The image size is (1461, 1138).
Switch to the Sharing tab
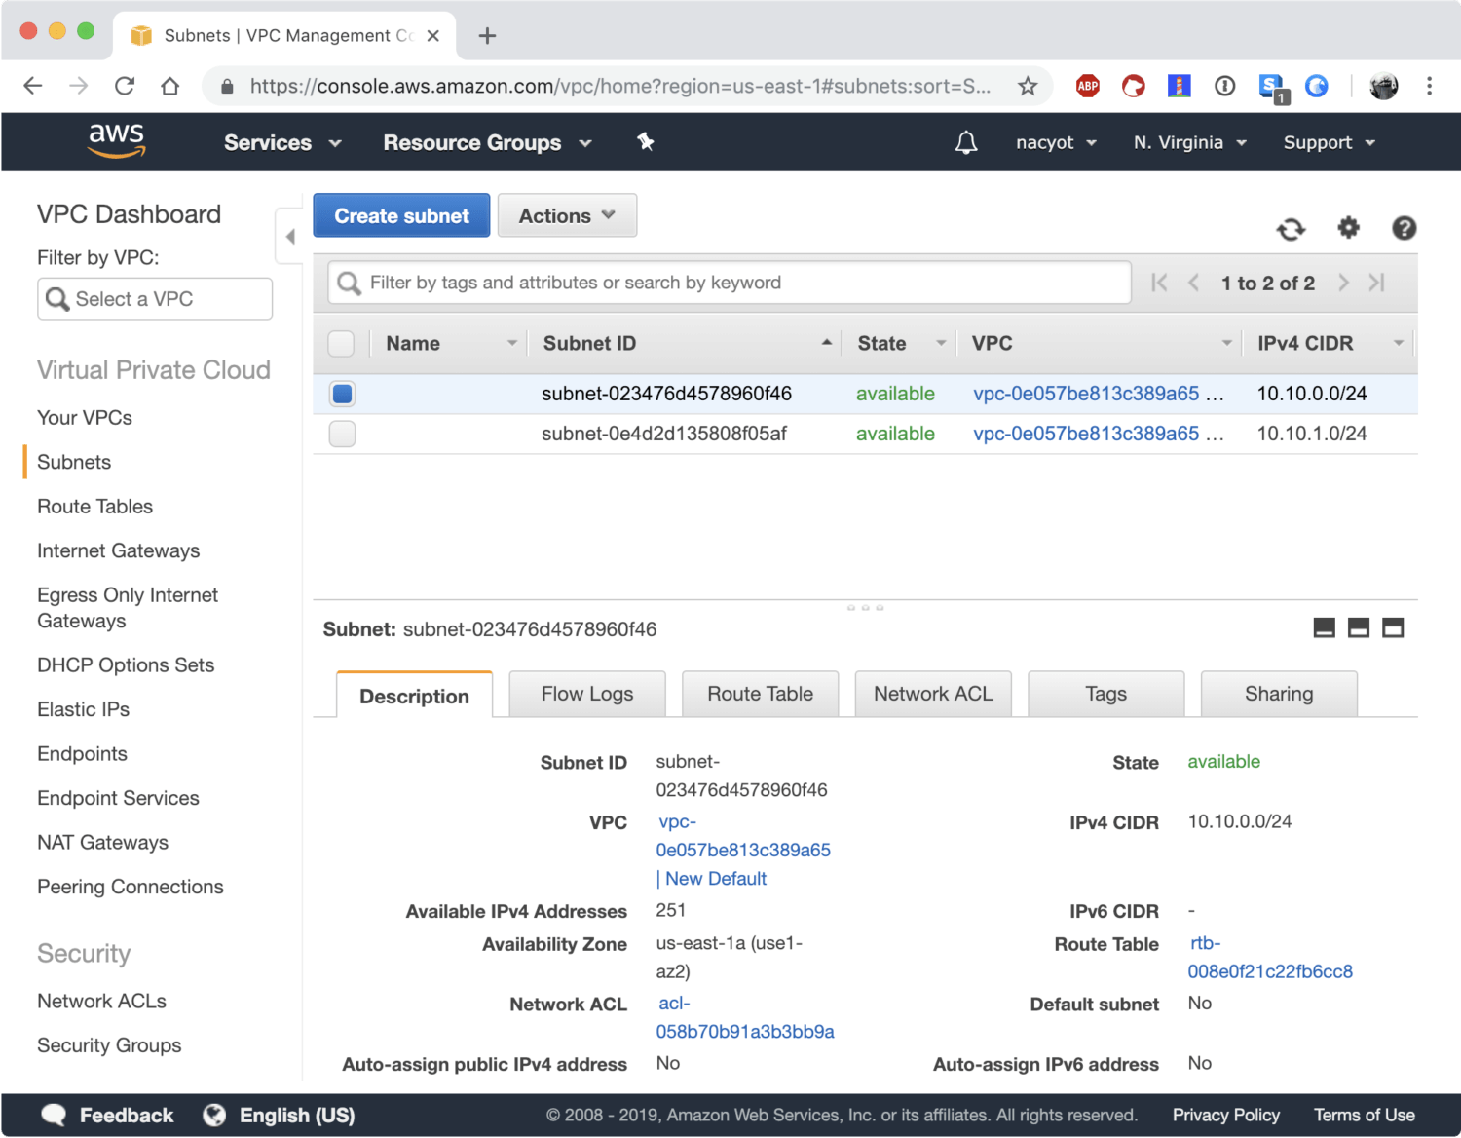coord(1279,694)
